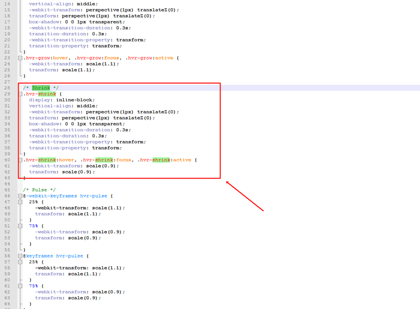Select the hvr-pulse keyframes name text
Image resolution: width=420 pixels, height=309 pixels.
pos(94,196)
